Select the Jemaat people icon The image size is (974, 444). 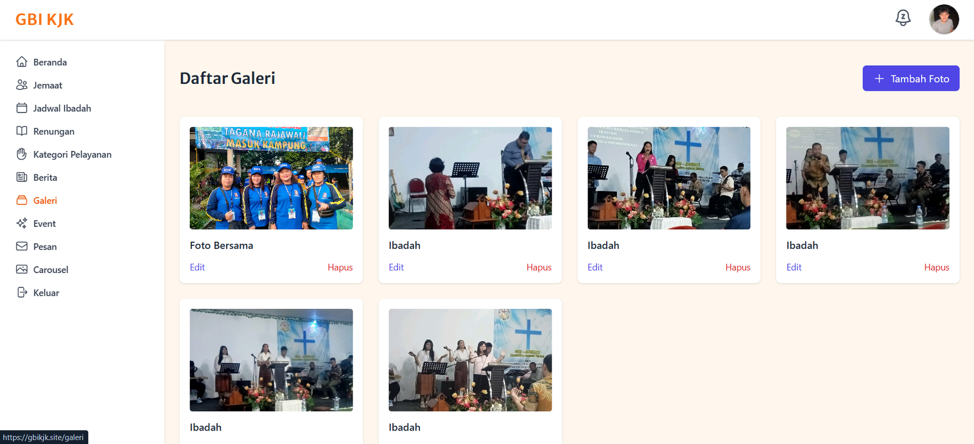[x=22, y=85]
